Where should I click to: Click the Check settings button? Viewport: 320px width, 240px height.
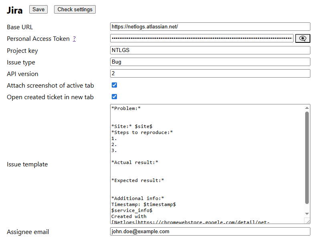(75, 9)
